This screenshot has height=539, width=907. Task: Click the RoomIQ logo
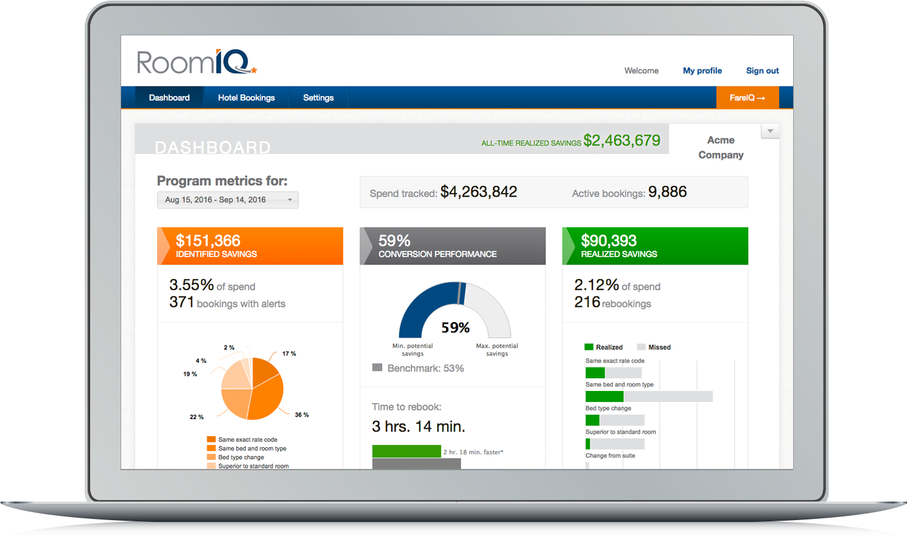tap(196, 63)
